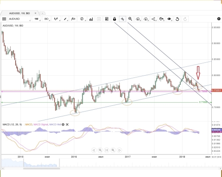Open MACD indicator settings gear
The image size is (222, 177).
(63, 124)
